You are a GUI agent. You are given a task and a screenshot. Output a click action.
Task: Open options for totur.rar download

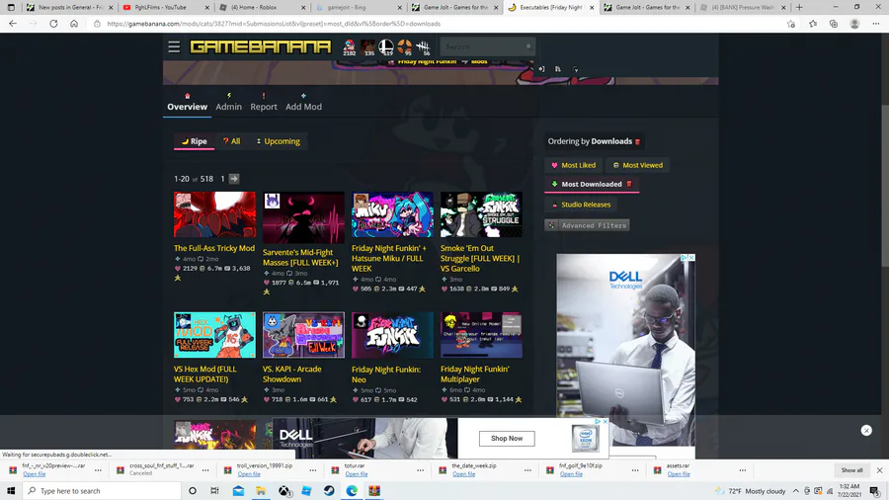[420, 470]
